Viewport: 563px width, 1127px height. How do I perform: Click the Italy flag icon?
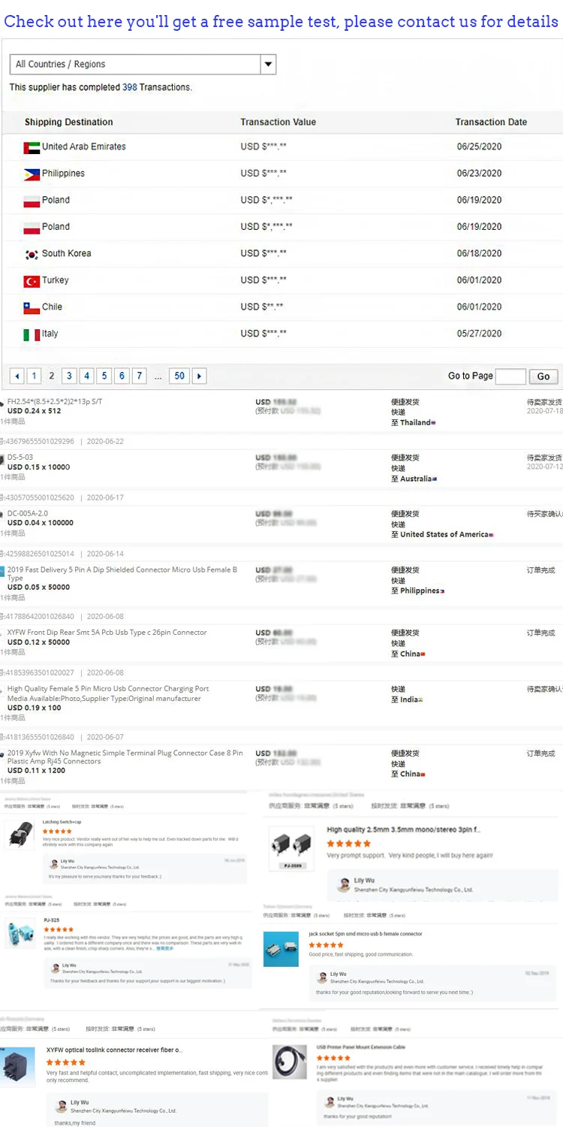pyautogui.click(x=32, y=335)
